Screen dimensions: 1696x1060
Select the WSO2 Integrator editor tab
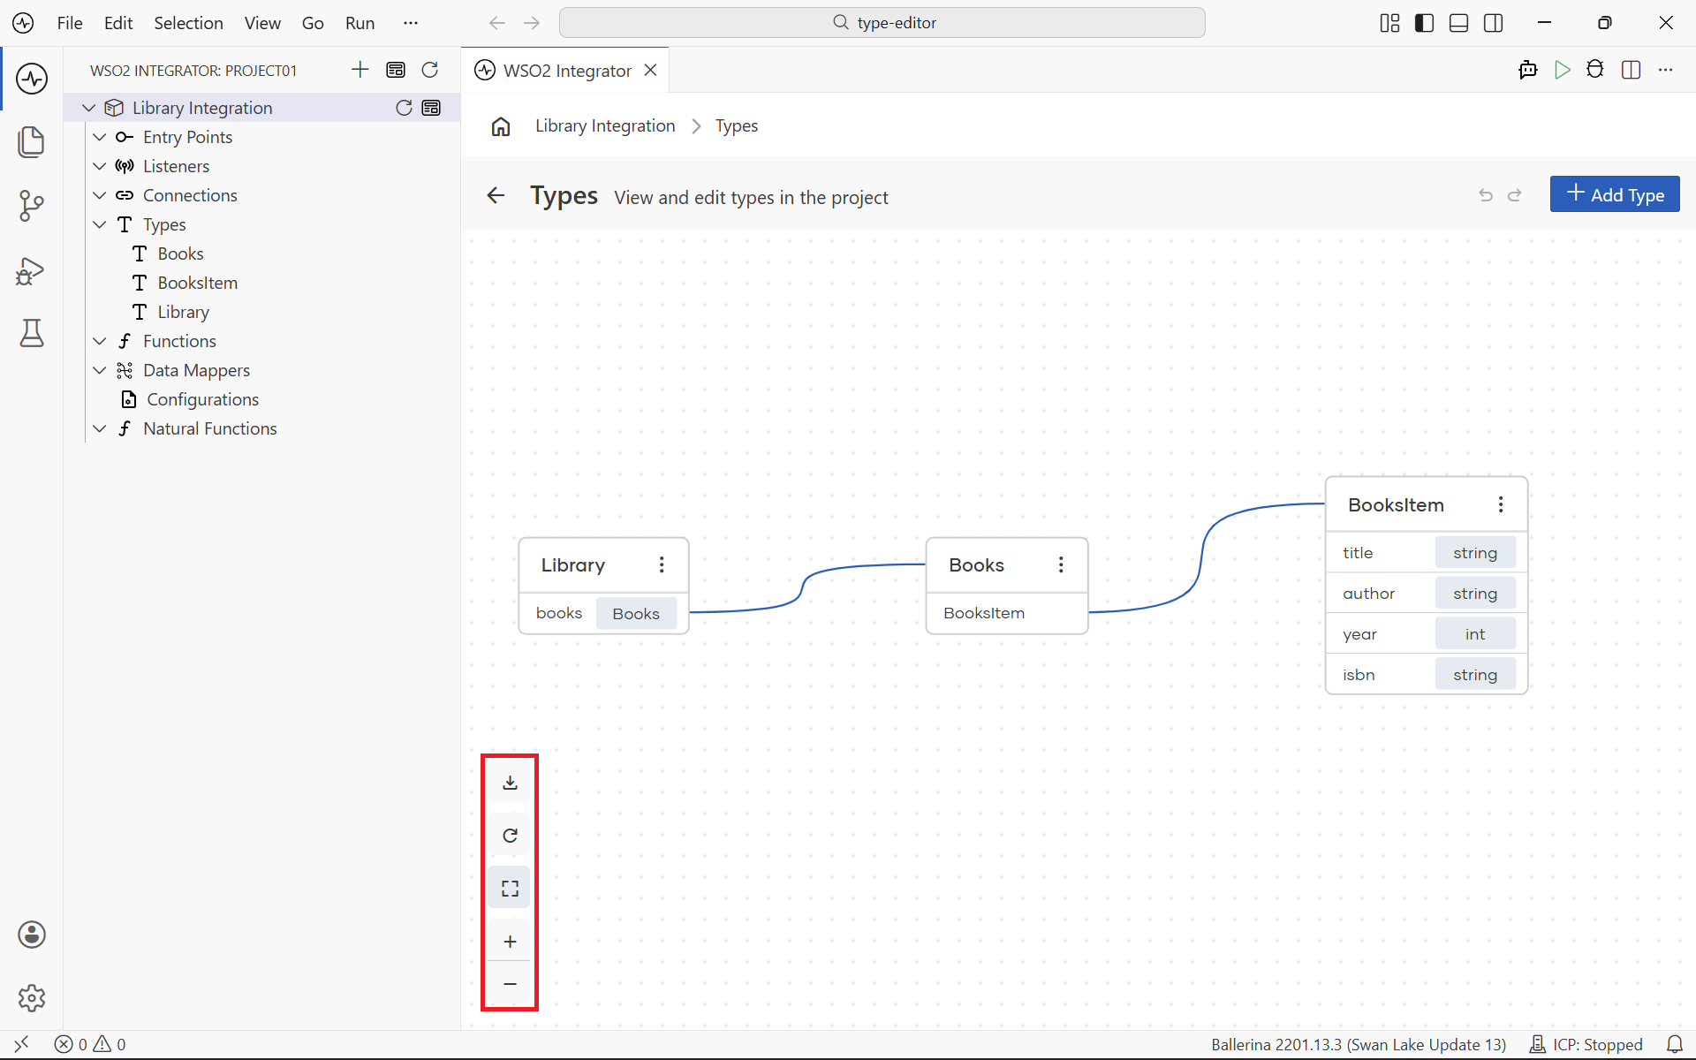(x=565, y=70)
